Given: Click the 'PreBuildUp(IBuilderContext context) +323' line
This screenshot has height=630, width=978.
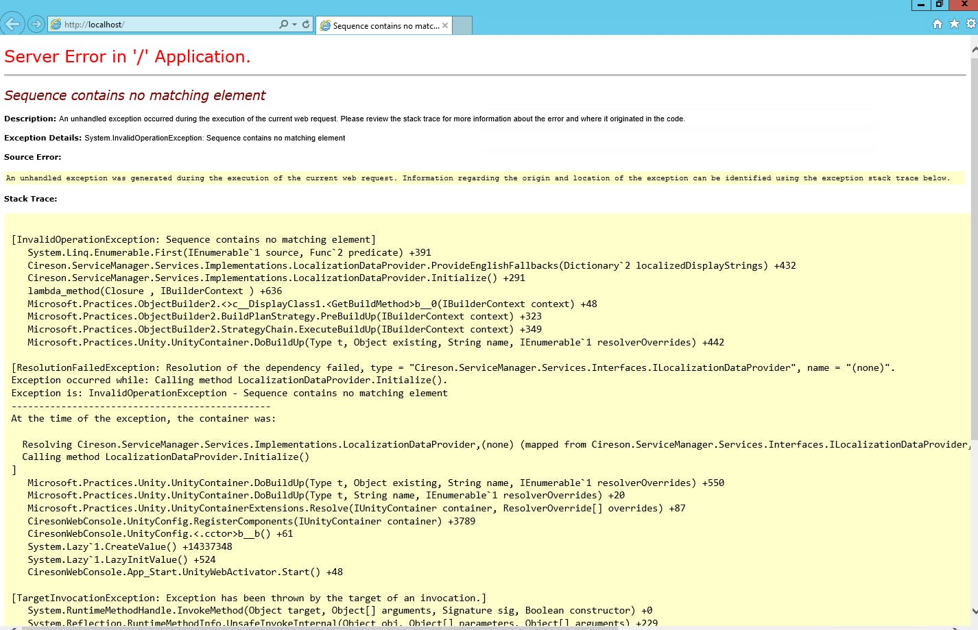Looking at the screenshot, I should point(285,316).
